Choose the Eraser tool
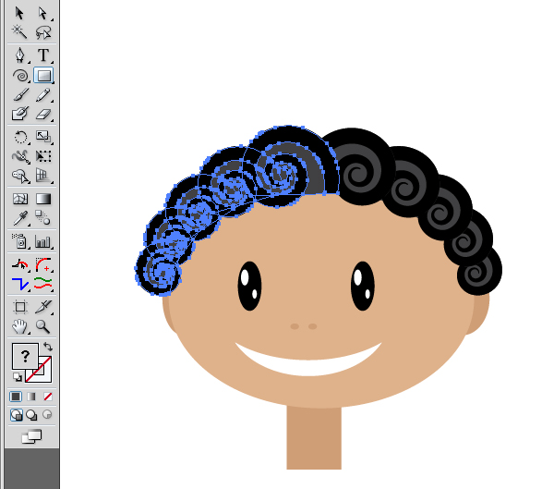 pos(43,114)
